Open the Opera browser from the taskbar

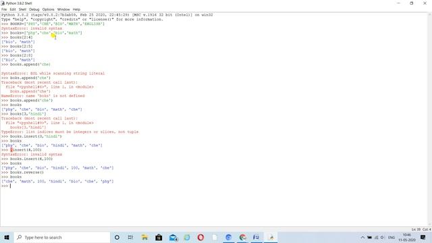[200, 237]
